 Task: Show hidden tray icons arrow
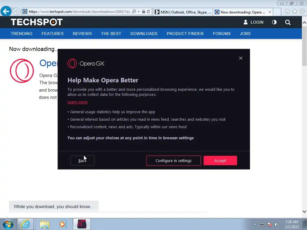click(x=255, y=224)
